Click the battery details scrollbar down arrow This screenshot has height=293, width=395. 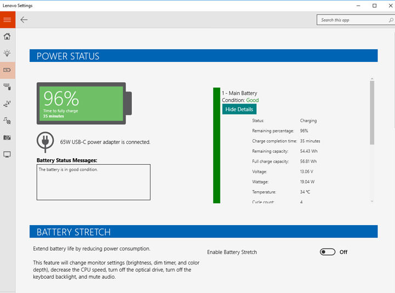tap(372, 202)
